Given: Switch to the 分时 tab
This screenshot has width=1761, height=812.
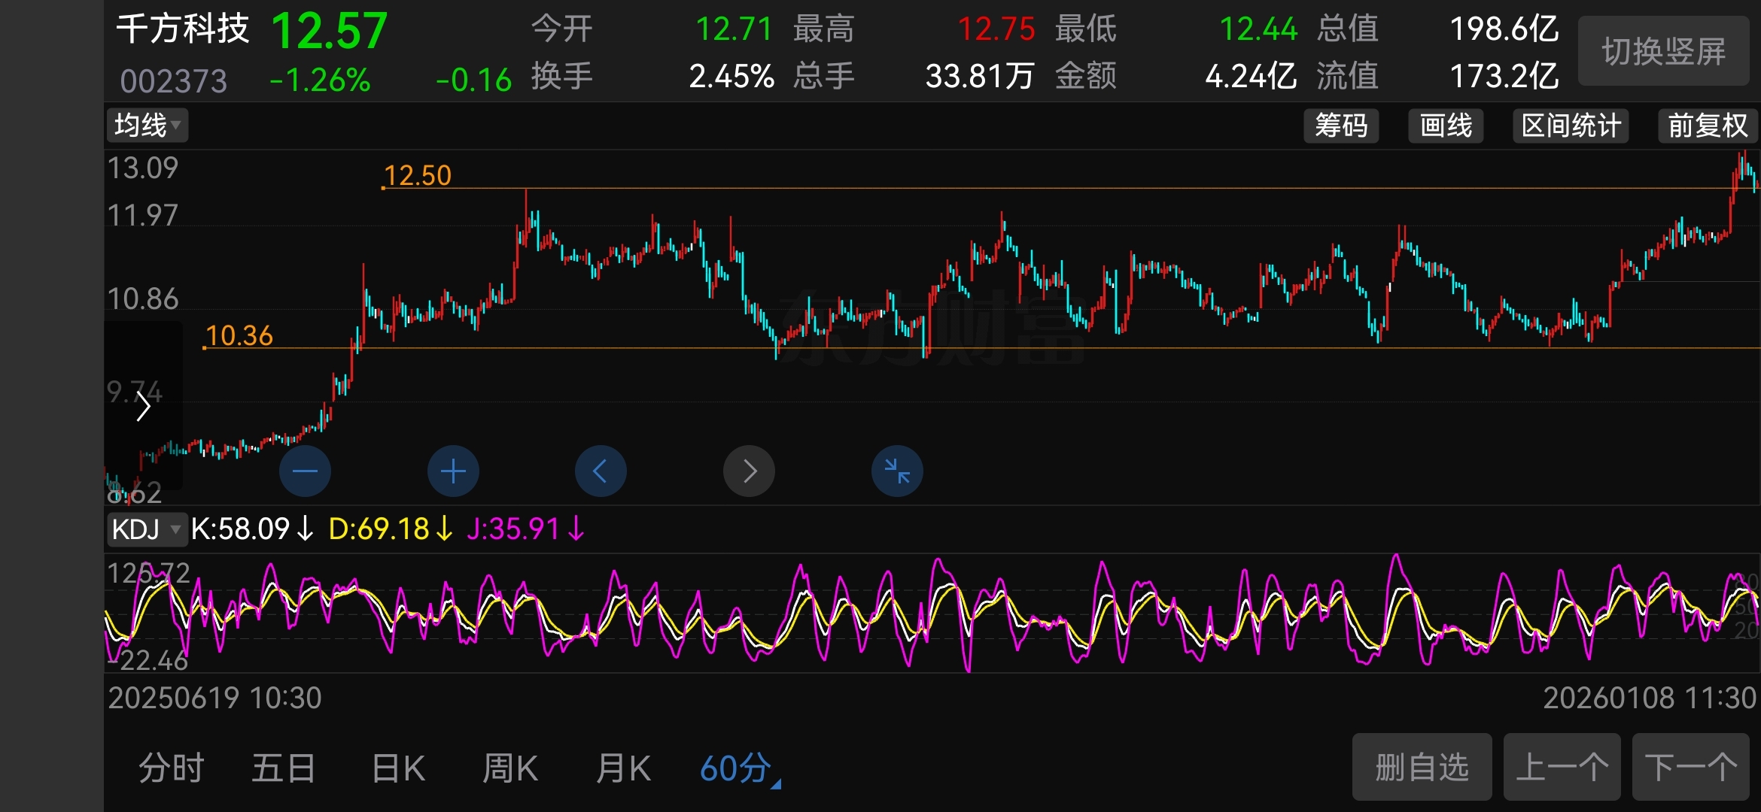Looking at the screenshot, I should (x=172, y=768).
